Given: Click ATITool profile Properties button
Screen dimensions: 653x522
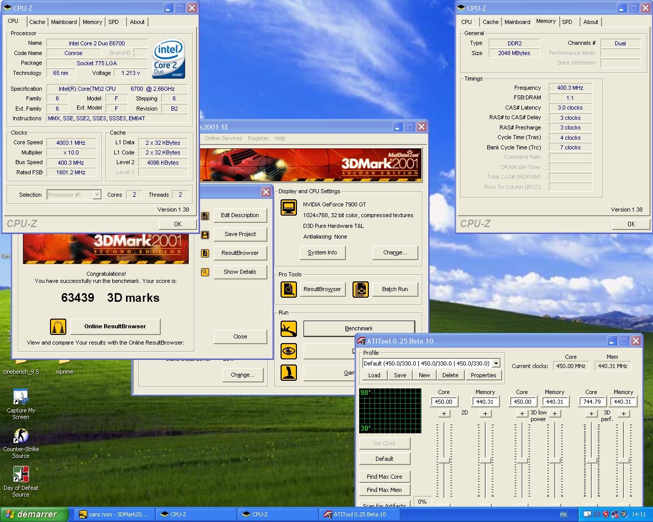Looking at the screenshot, I should click(x=484, y=375).
